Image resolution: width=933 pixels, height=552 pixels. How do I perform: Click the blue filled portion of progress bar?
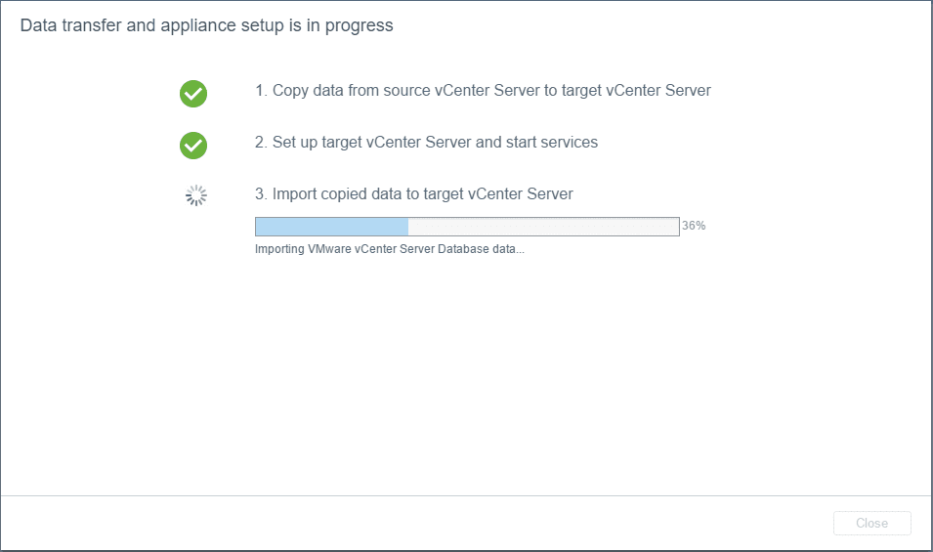pos(331,227)
